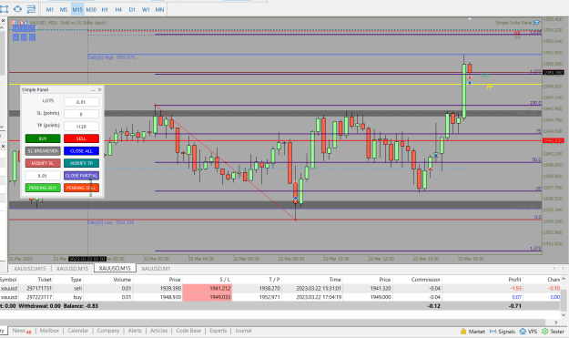The image size is (569, 338).
Task: Click the LOTS input field
Action: pyautogui.click(x=81, y=102)
